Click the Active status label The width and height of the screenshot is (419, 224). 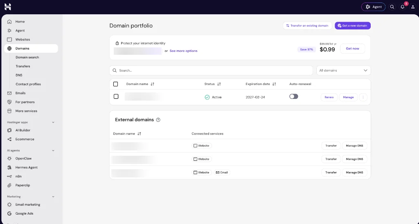tap(217, 97)
